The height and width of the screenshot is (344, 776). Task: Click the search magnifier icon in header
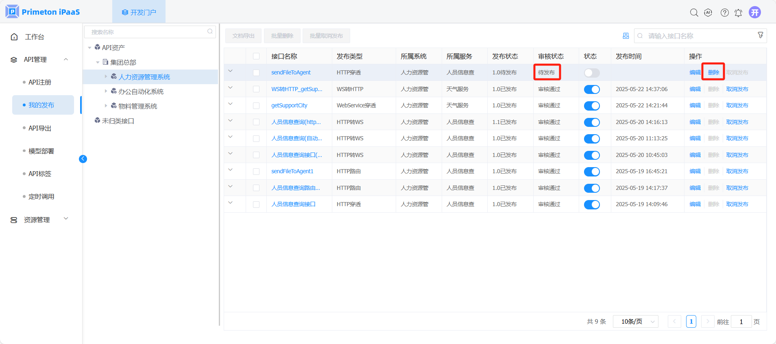[694, 13]
